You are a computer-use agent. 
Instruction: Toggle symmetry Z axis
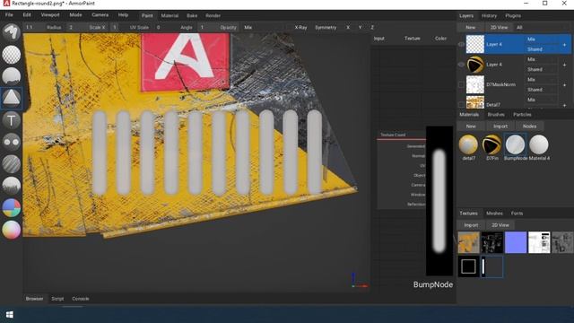click(x=372, y=28)
